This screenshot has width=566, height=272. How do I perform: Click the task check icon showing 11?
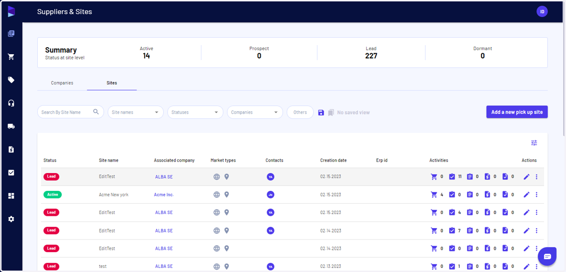click(452, 177)
